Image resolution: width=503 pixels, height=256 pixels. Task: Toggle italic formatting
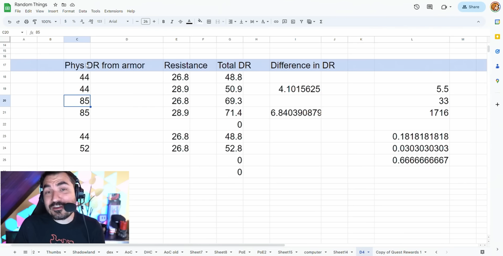coord(172,21)
